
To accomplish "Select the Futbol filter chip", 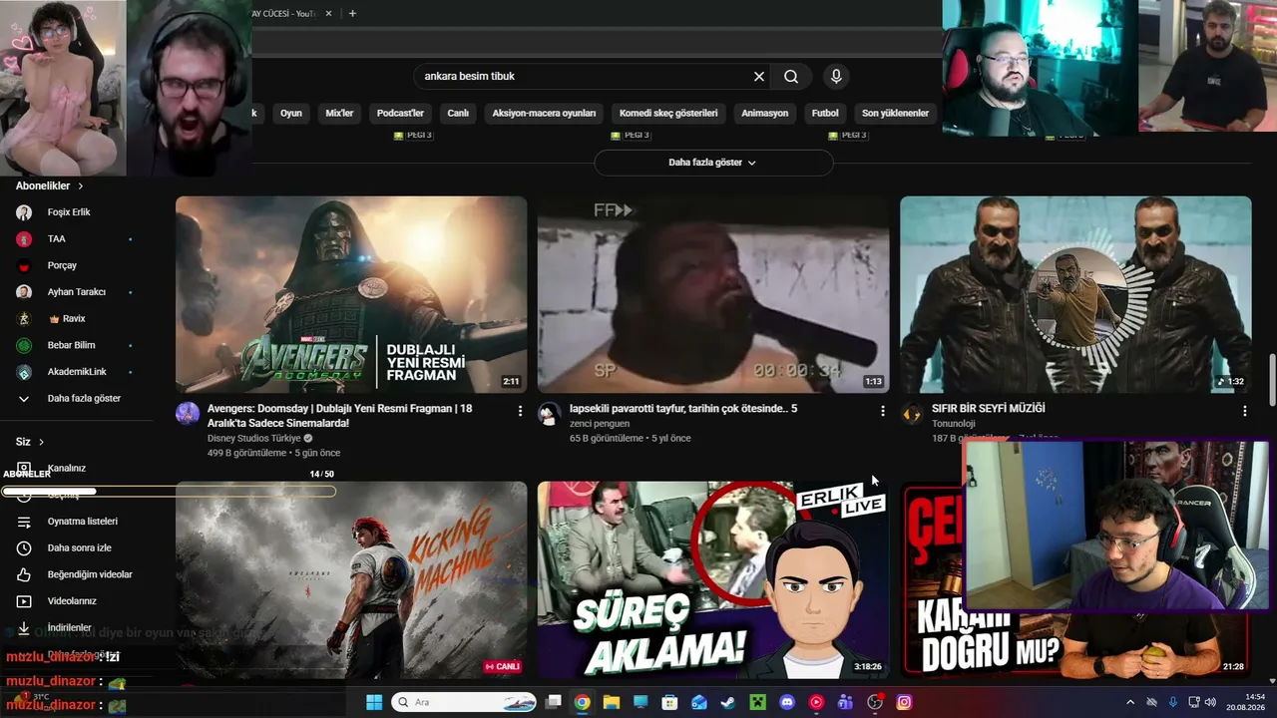I will (x=825, y=113).
